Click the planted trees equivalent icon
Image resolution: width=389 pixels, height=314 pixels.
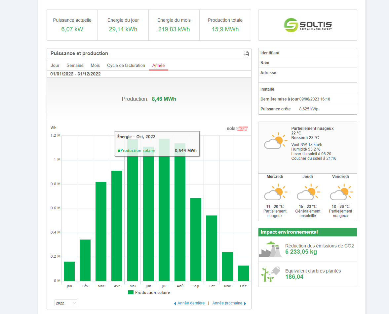pos(270,274)
